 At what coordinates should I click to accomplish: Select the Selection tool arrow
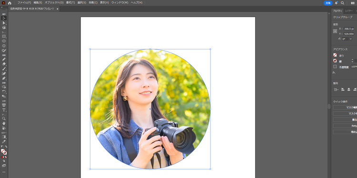(4, 18)
